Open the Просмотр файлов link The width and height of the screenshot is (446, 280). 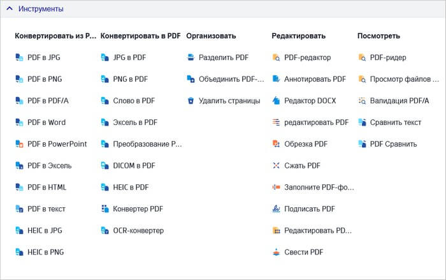coord(404,79)
